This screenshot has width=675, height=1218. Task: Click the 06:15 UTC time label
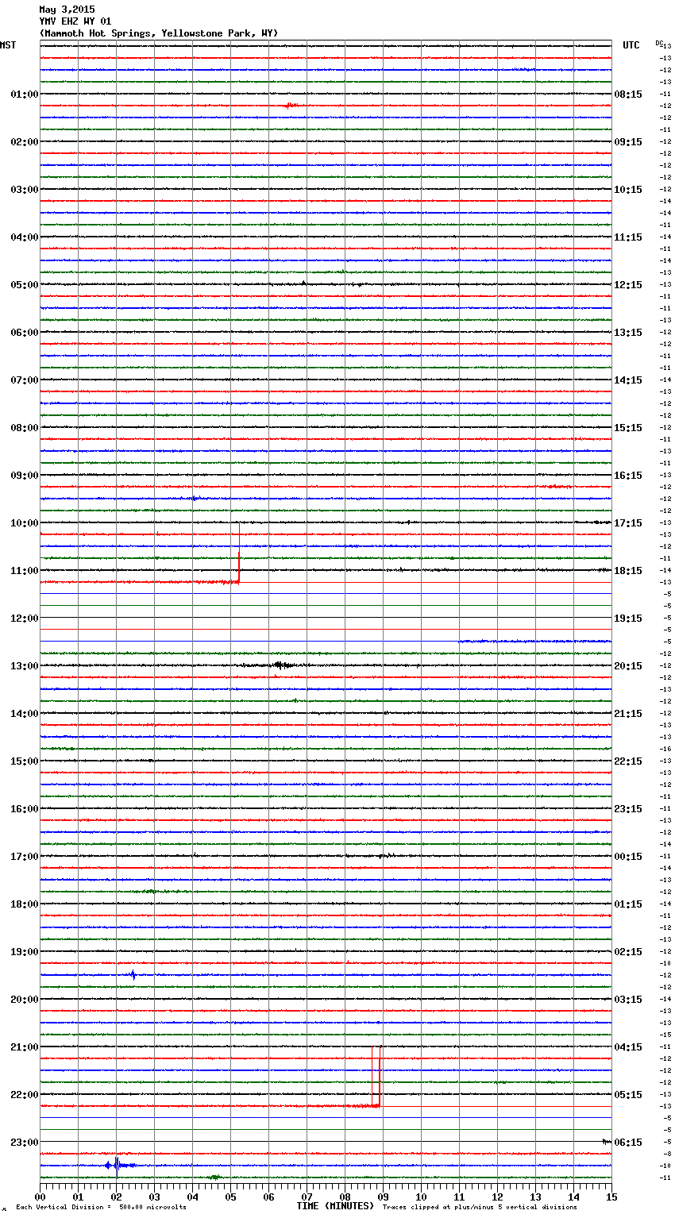pyautogui.click(x=628, y=1143)
